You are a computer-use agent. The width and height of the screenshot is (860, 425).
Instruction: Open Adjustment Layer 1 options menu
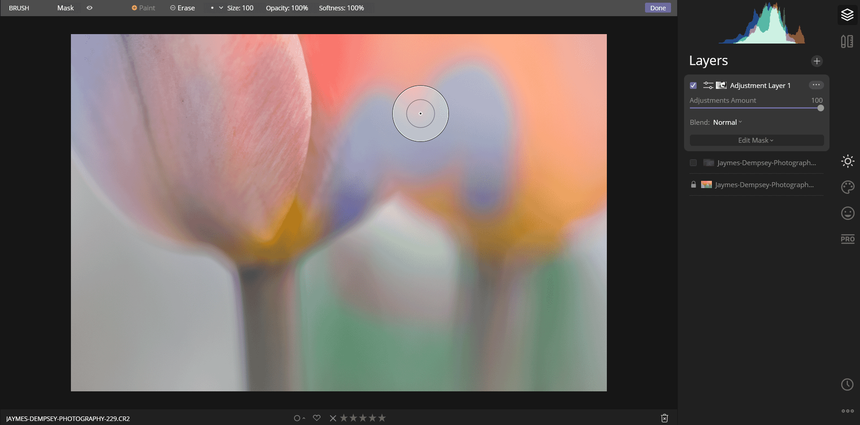point(816,85)
